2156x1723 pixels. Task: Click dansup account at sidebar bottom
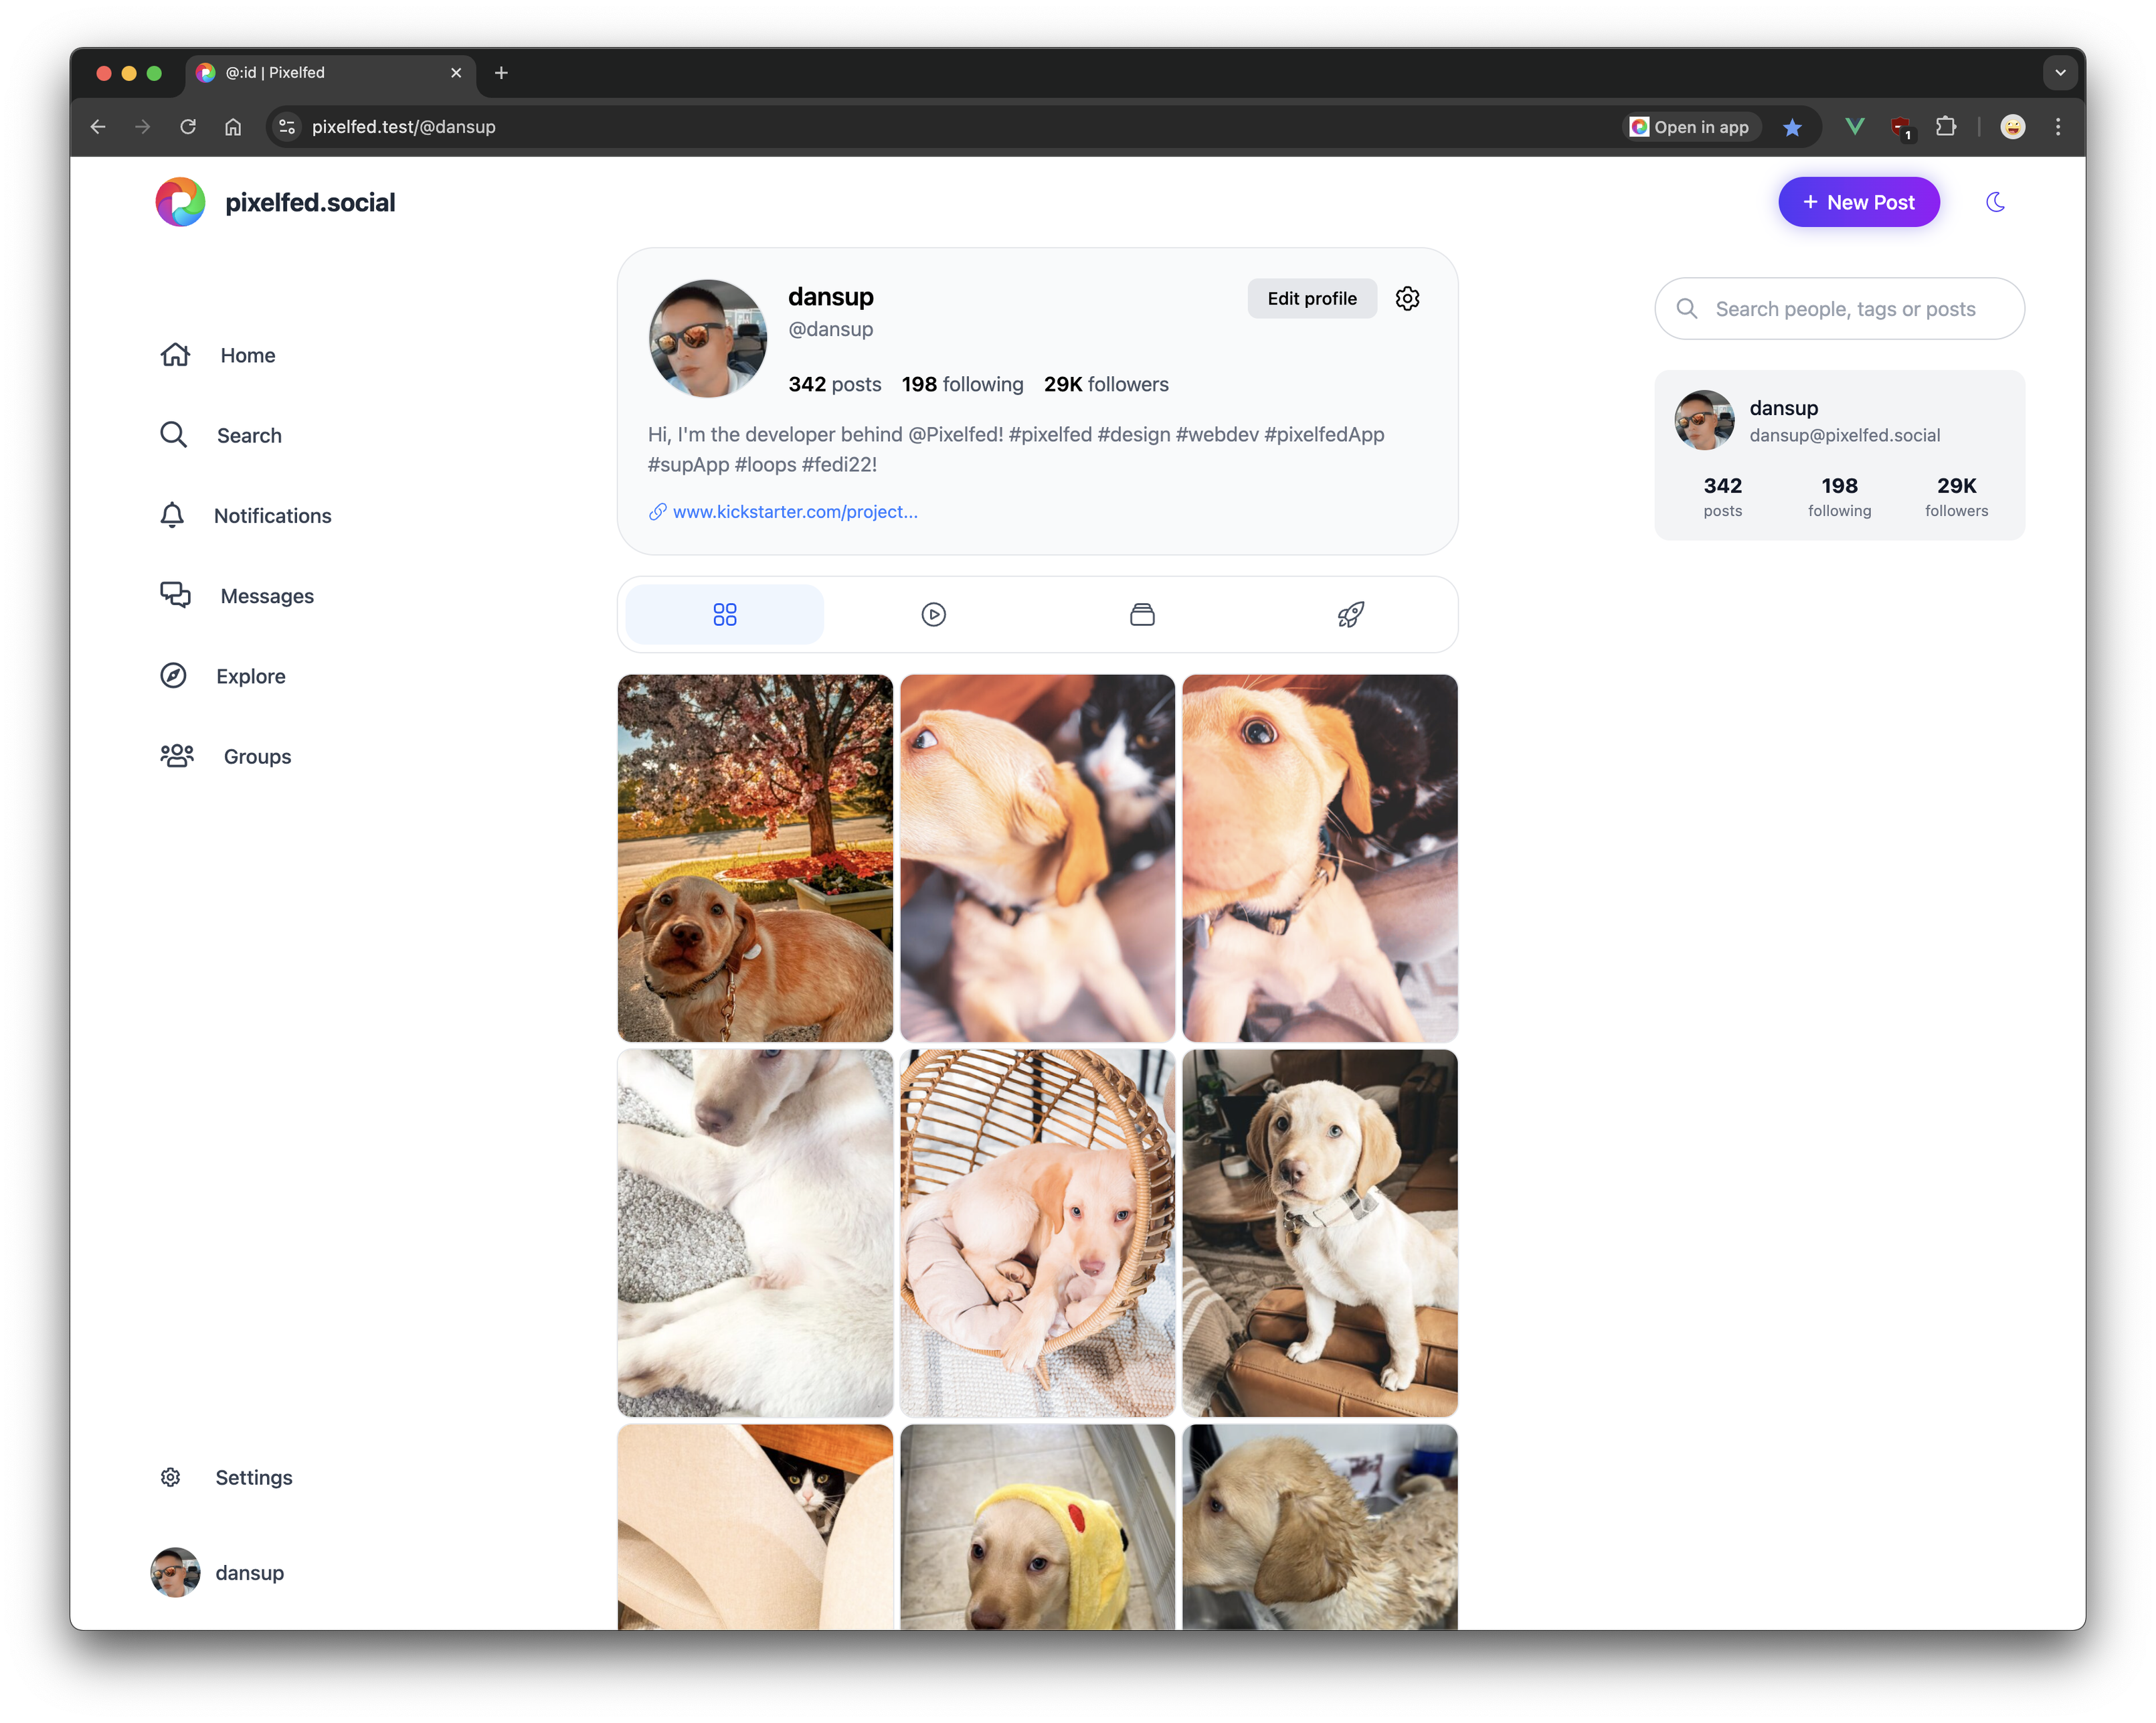click(218, 1572)
